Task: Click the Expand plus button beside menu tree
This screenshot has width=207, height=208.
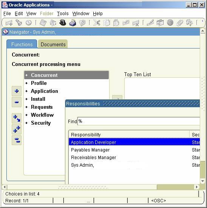Action: 17,91
